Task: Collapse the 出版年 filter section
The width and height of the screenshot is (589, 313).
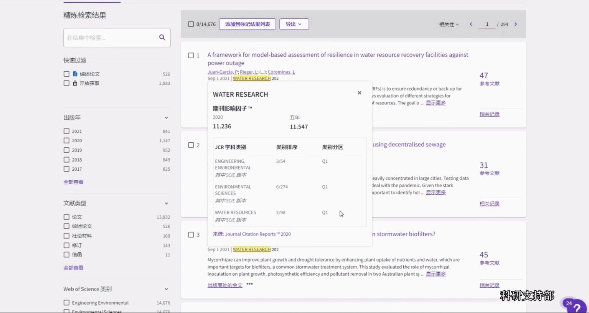Action: [166, 118]
